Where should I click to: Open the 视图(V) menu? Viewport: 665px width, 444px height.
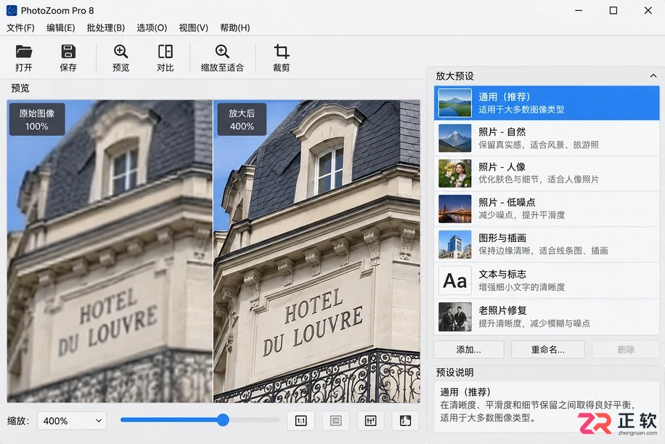(193, 28)
